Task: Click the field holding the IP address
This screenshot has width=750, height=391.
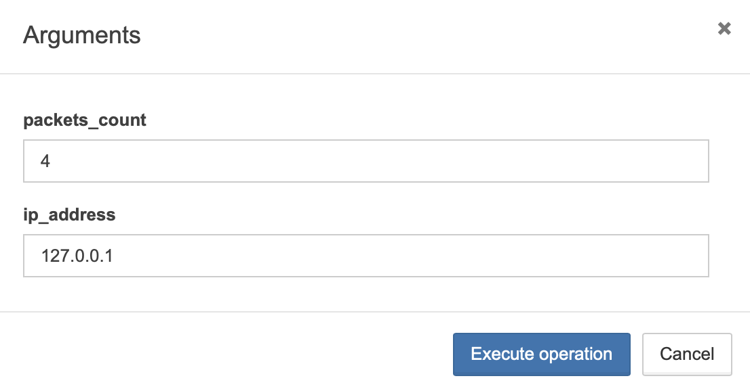Action: [x=366, y=256]
